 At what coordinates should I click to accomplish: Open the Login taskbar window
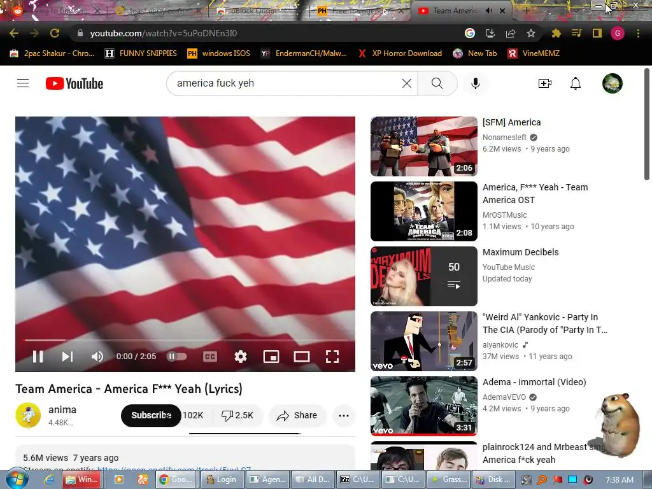pyautogui.click(x=222, y=479)
